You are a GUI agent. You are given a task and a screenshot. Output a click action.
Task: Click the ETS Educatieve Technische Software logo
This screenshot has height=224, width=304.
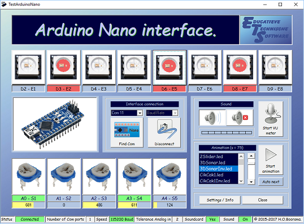point(266,30)
